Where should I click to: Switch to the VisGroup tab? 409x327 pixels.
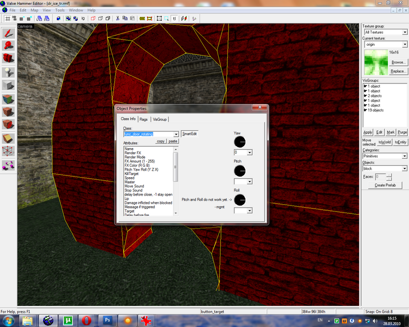point(160,119)
